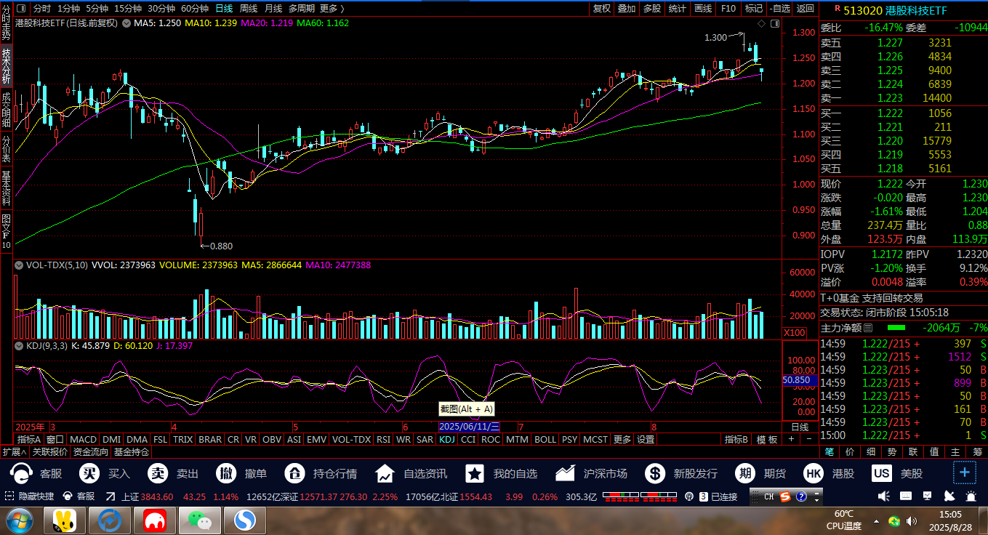Screen dimensions: 988x535
Task: Open the 资金流向 tab
Action: click(91, 451)
